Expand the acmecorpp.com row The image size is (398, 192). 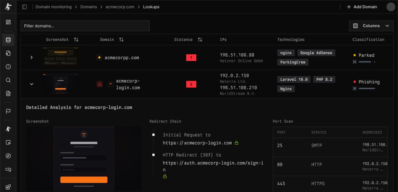31,57
